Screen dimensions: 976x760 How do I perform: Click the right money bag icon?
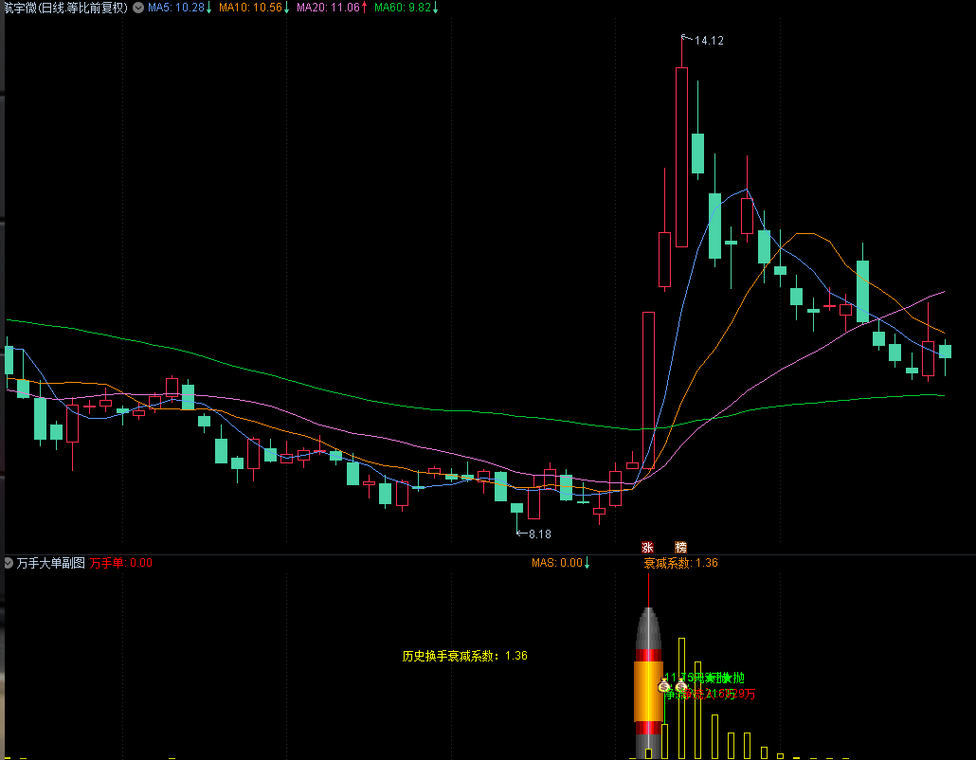tap(680, 687)
